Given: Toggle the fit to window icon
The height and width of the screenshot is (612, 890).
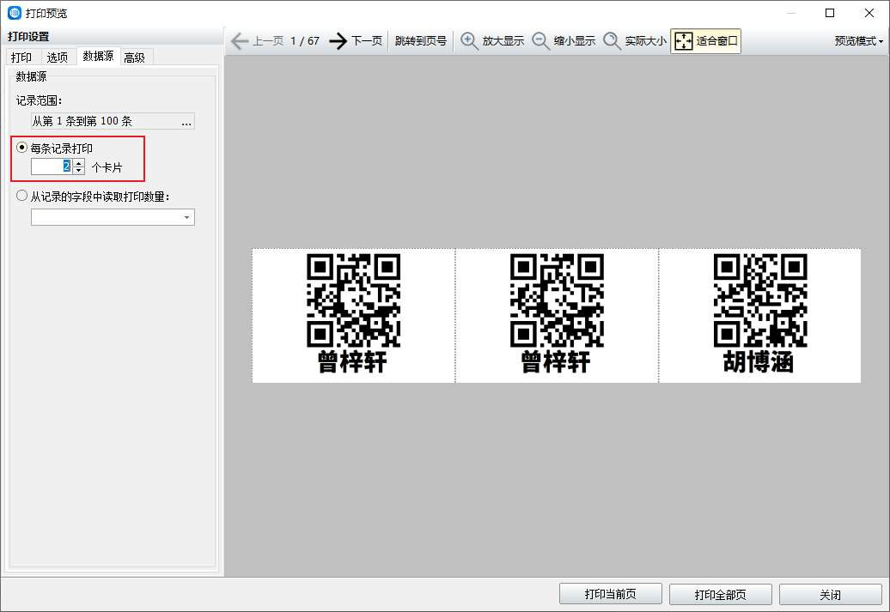Looking at the screenshot, I should tap(684, 41).
